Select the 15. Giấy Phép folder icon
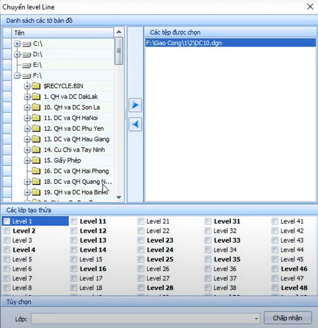This screenshot has height=328, width=318. [37, 160]
